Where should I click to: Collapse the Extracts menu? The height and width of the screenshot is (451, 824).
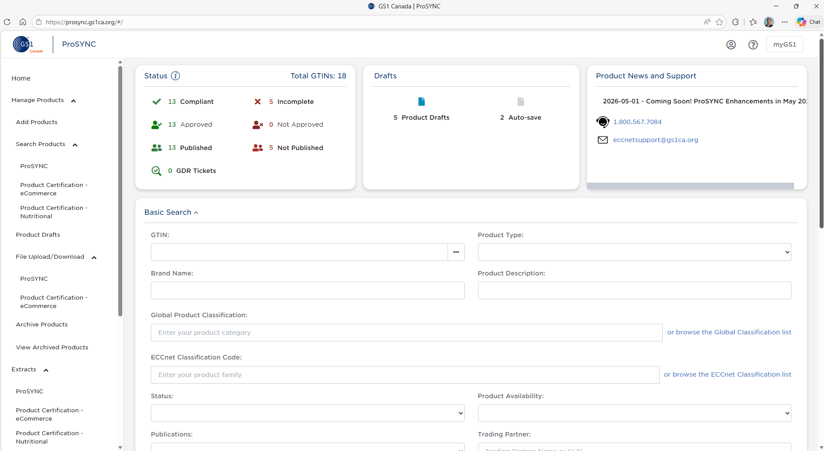click(x=46, y=370)
